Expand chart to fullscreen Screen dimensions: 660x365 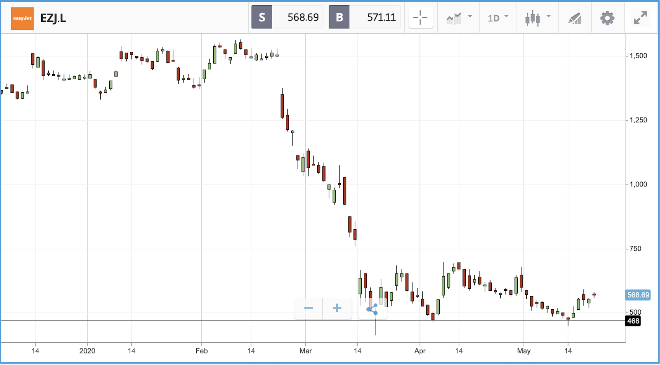641,18
